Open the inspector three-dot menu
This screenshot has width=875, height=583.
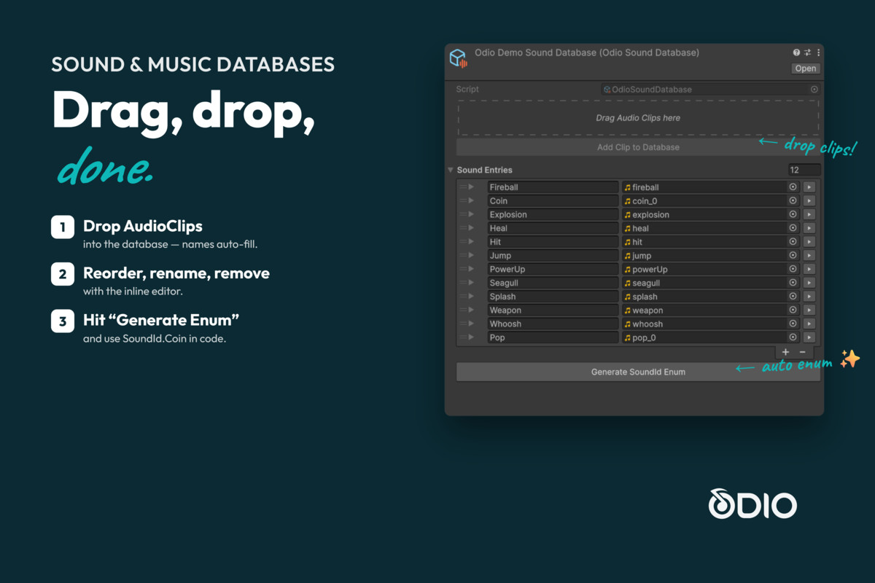click(818, 53)
